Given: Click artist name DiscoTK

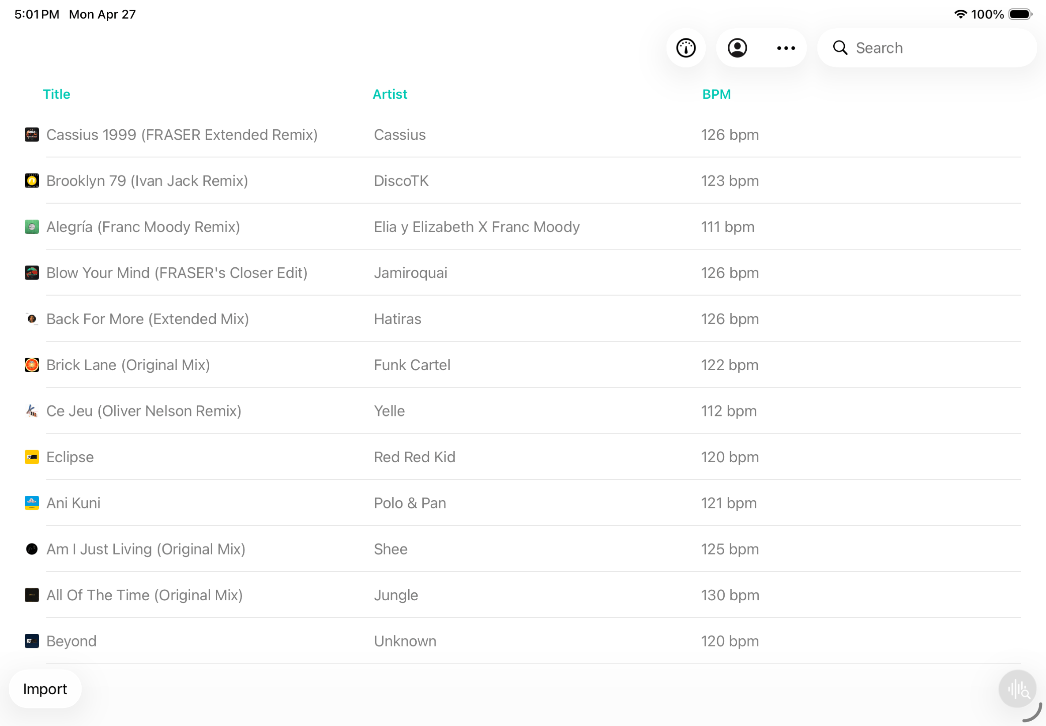Looking at the screenshot, I should [401, 180].
